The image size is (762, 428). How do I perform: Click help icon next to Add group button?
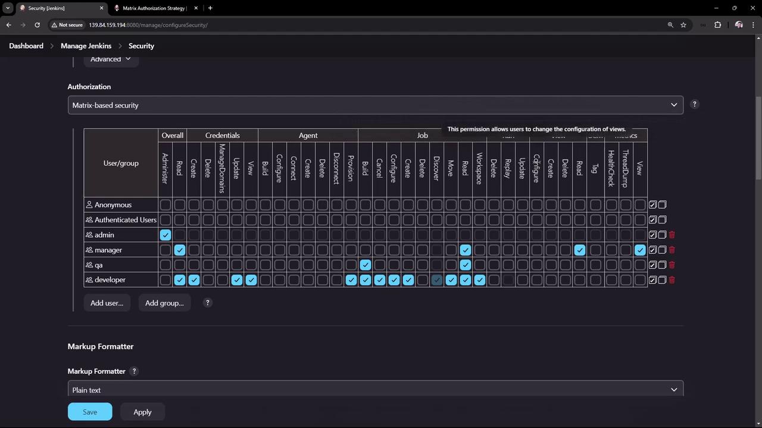pyautogui.click(x=207, y=303)
